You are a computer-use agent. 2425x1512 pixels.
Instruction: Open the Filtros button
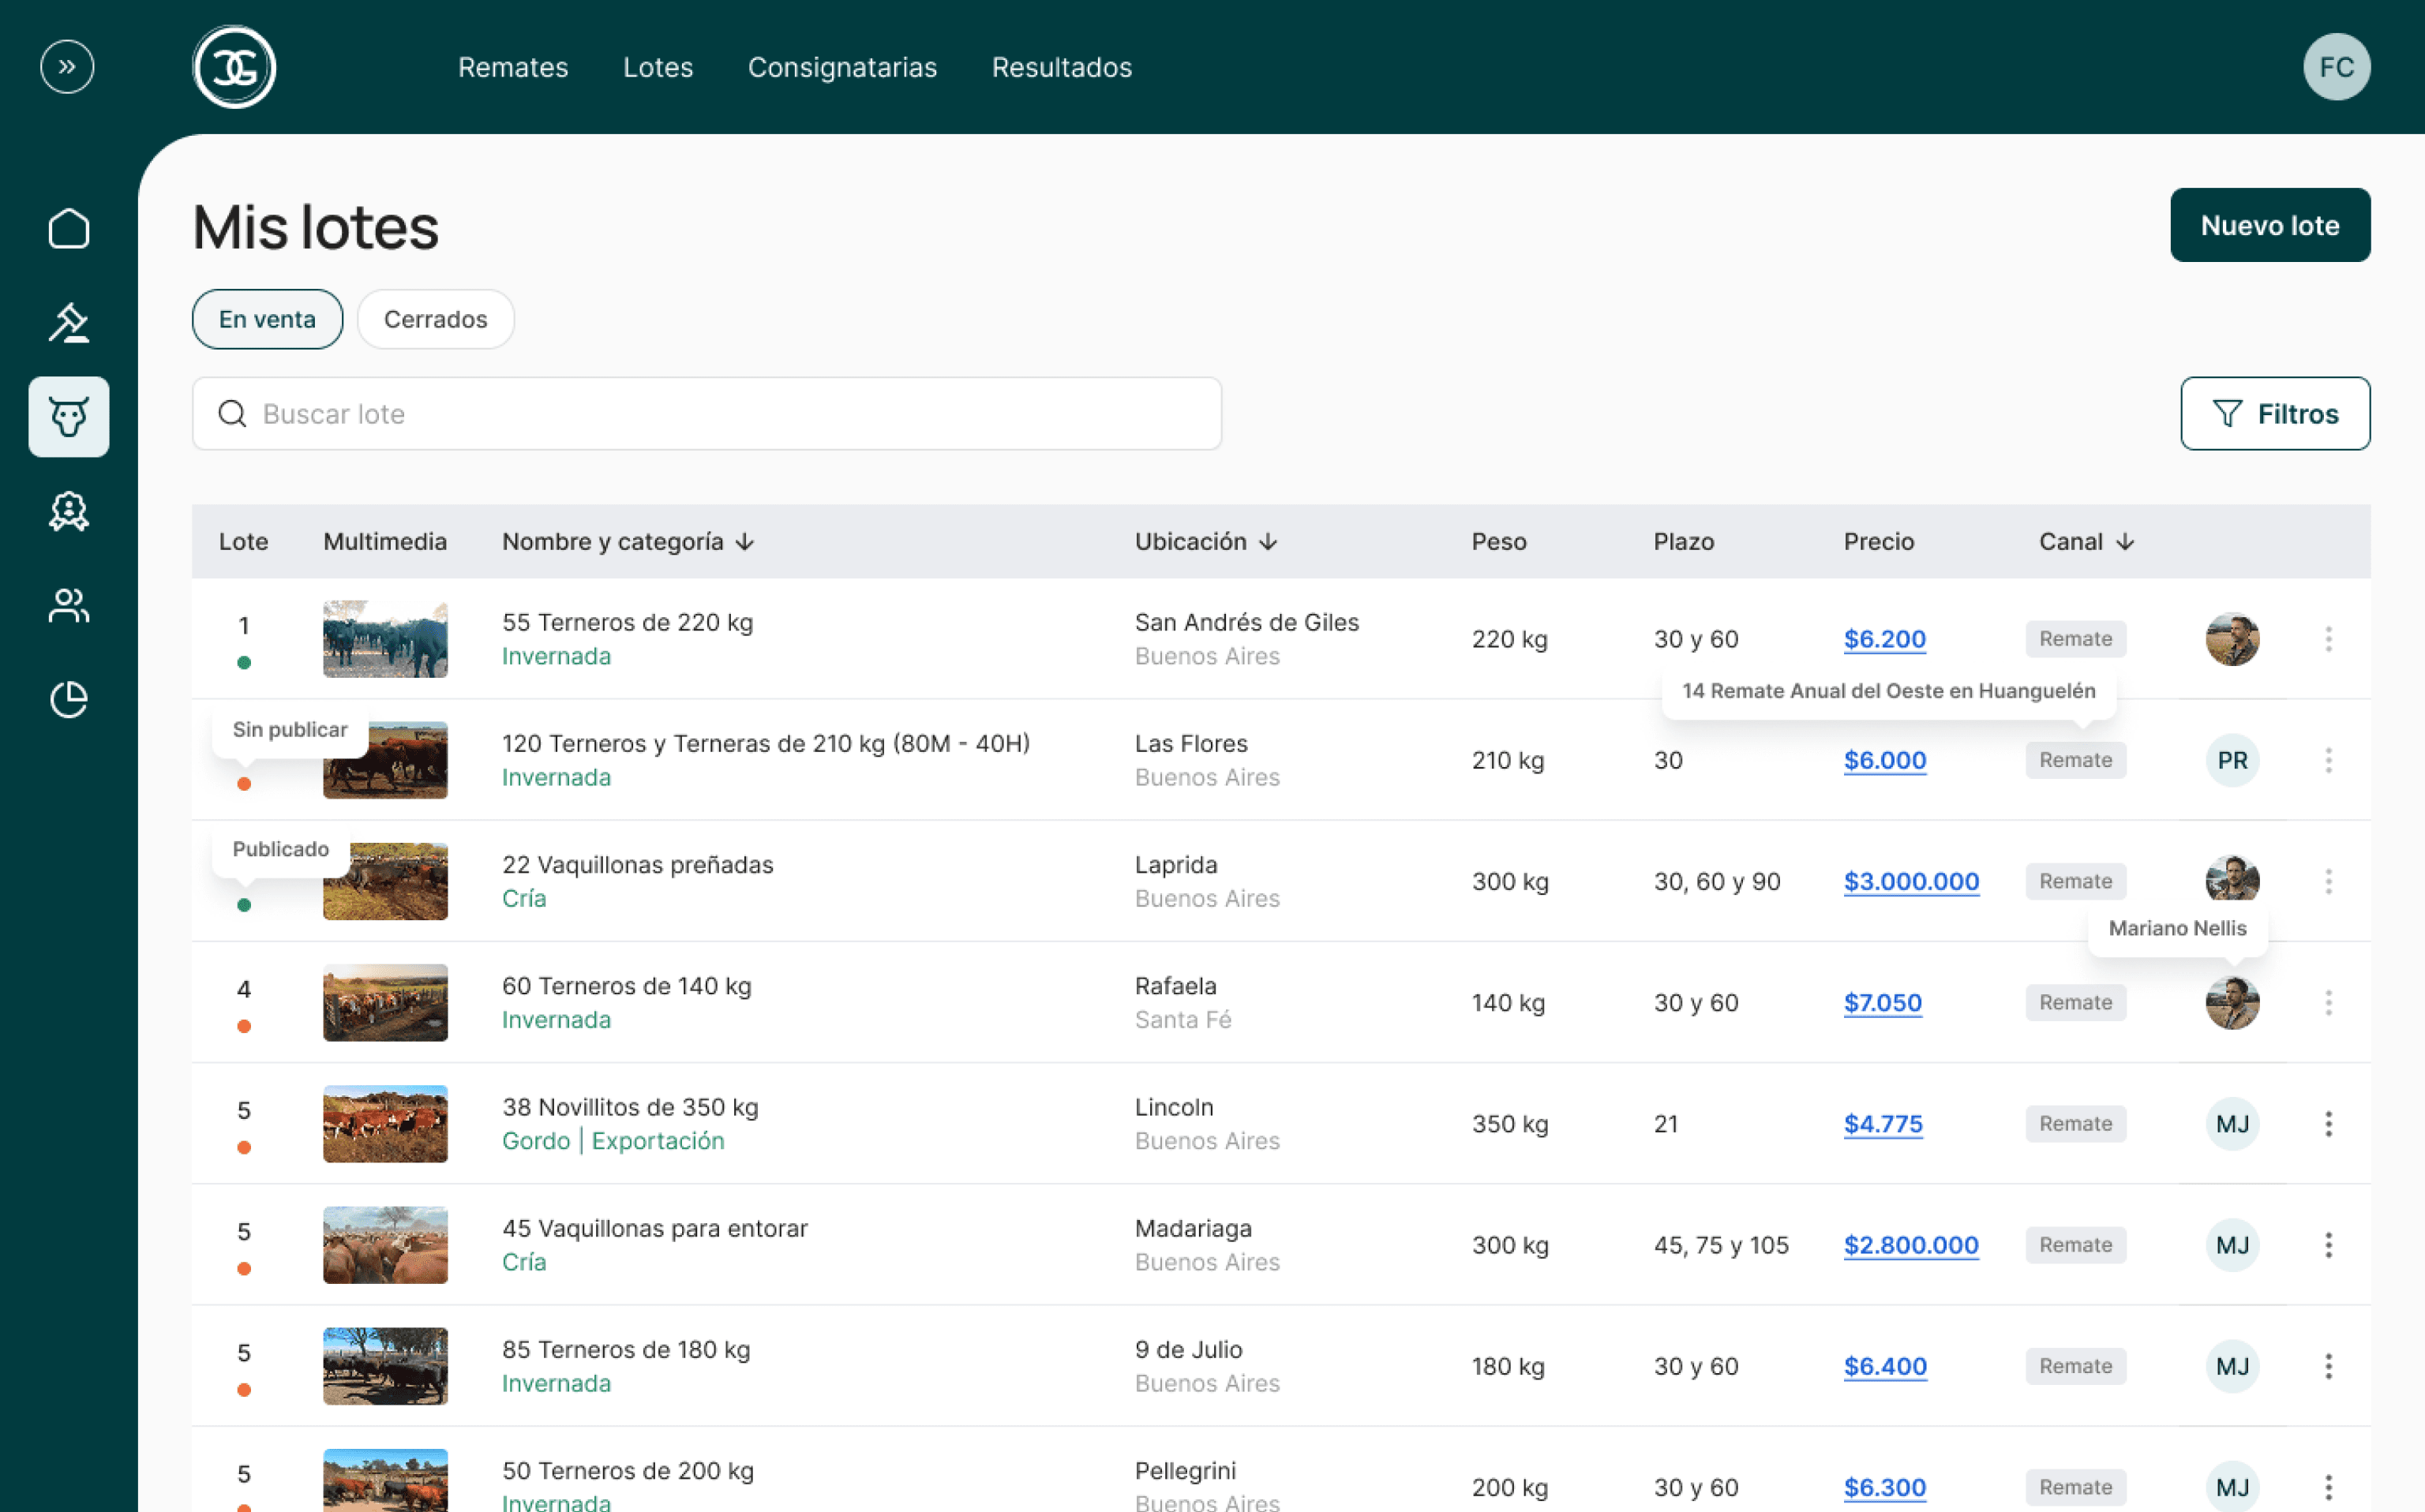2274,414
